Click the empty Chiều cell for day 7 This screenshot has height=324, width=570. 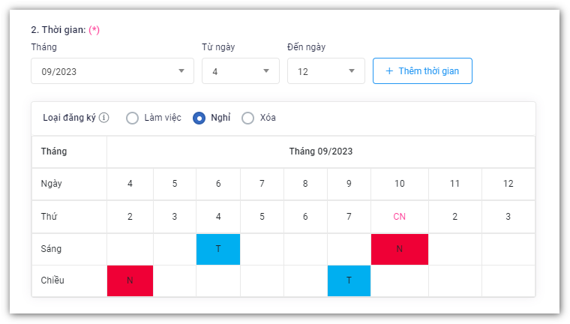tap(262, 280)
